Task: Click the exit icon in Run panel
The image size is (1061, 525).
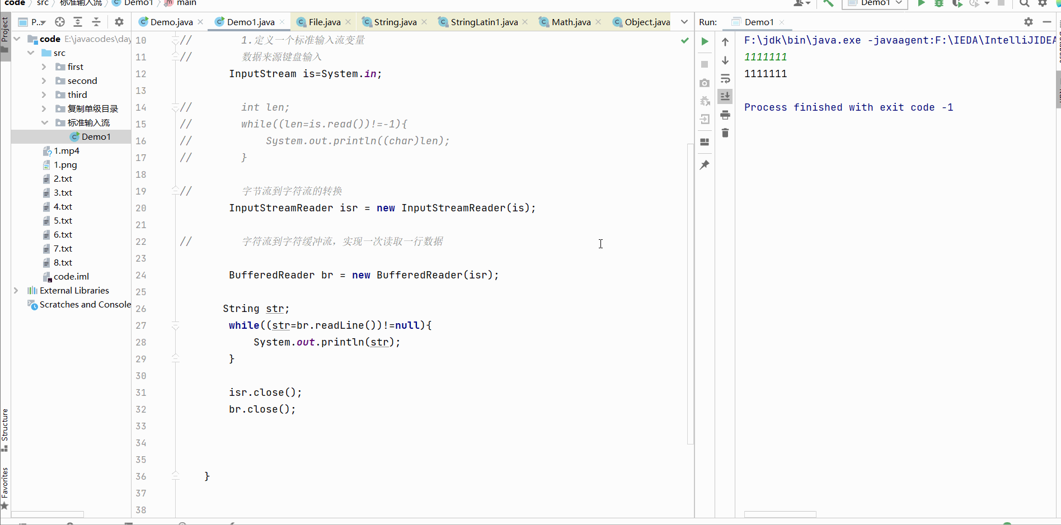Action: click(705, 119)
